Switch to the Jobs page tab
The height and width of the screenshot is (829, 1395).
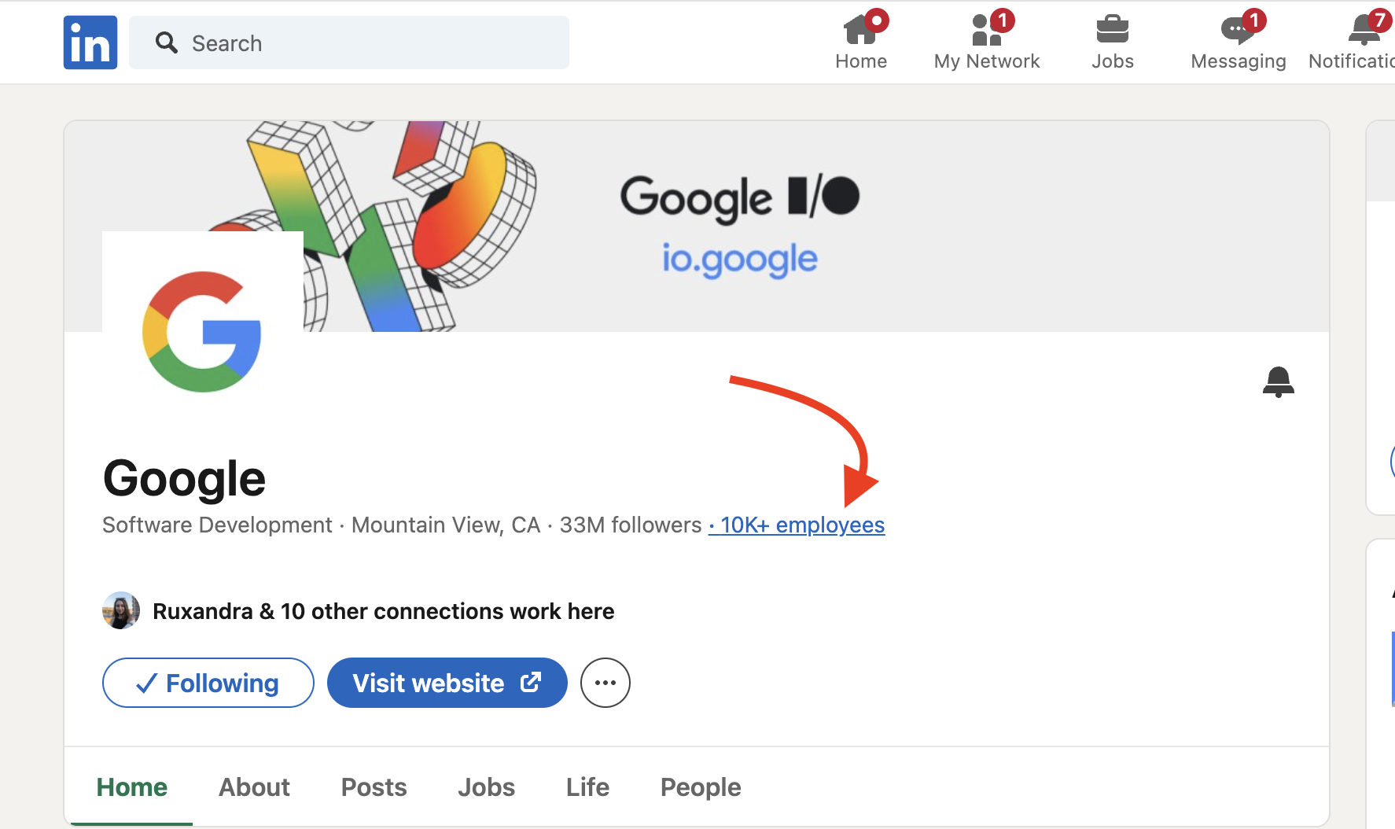click(x=486, y=787)
